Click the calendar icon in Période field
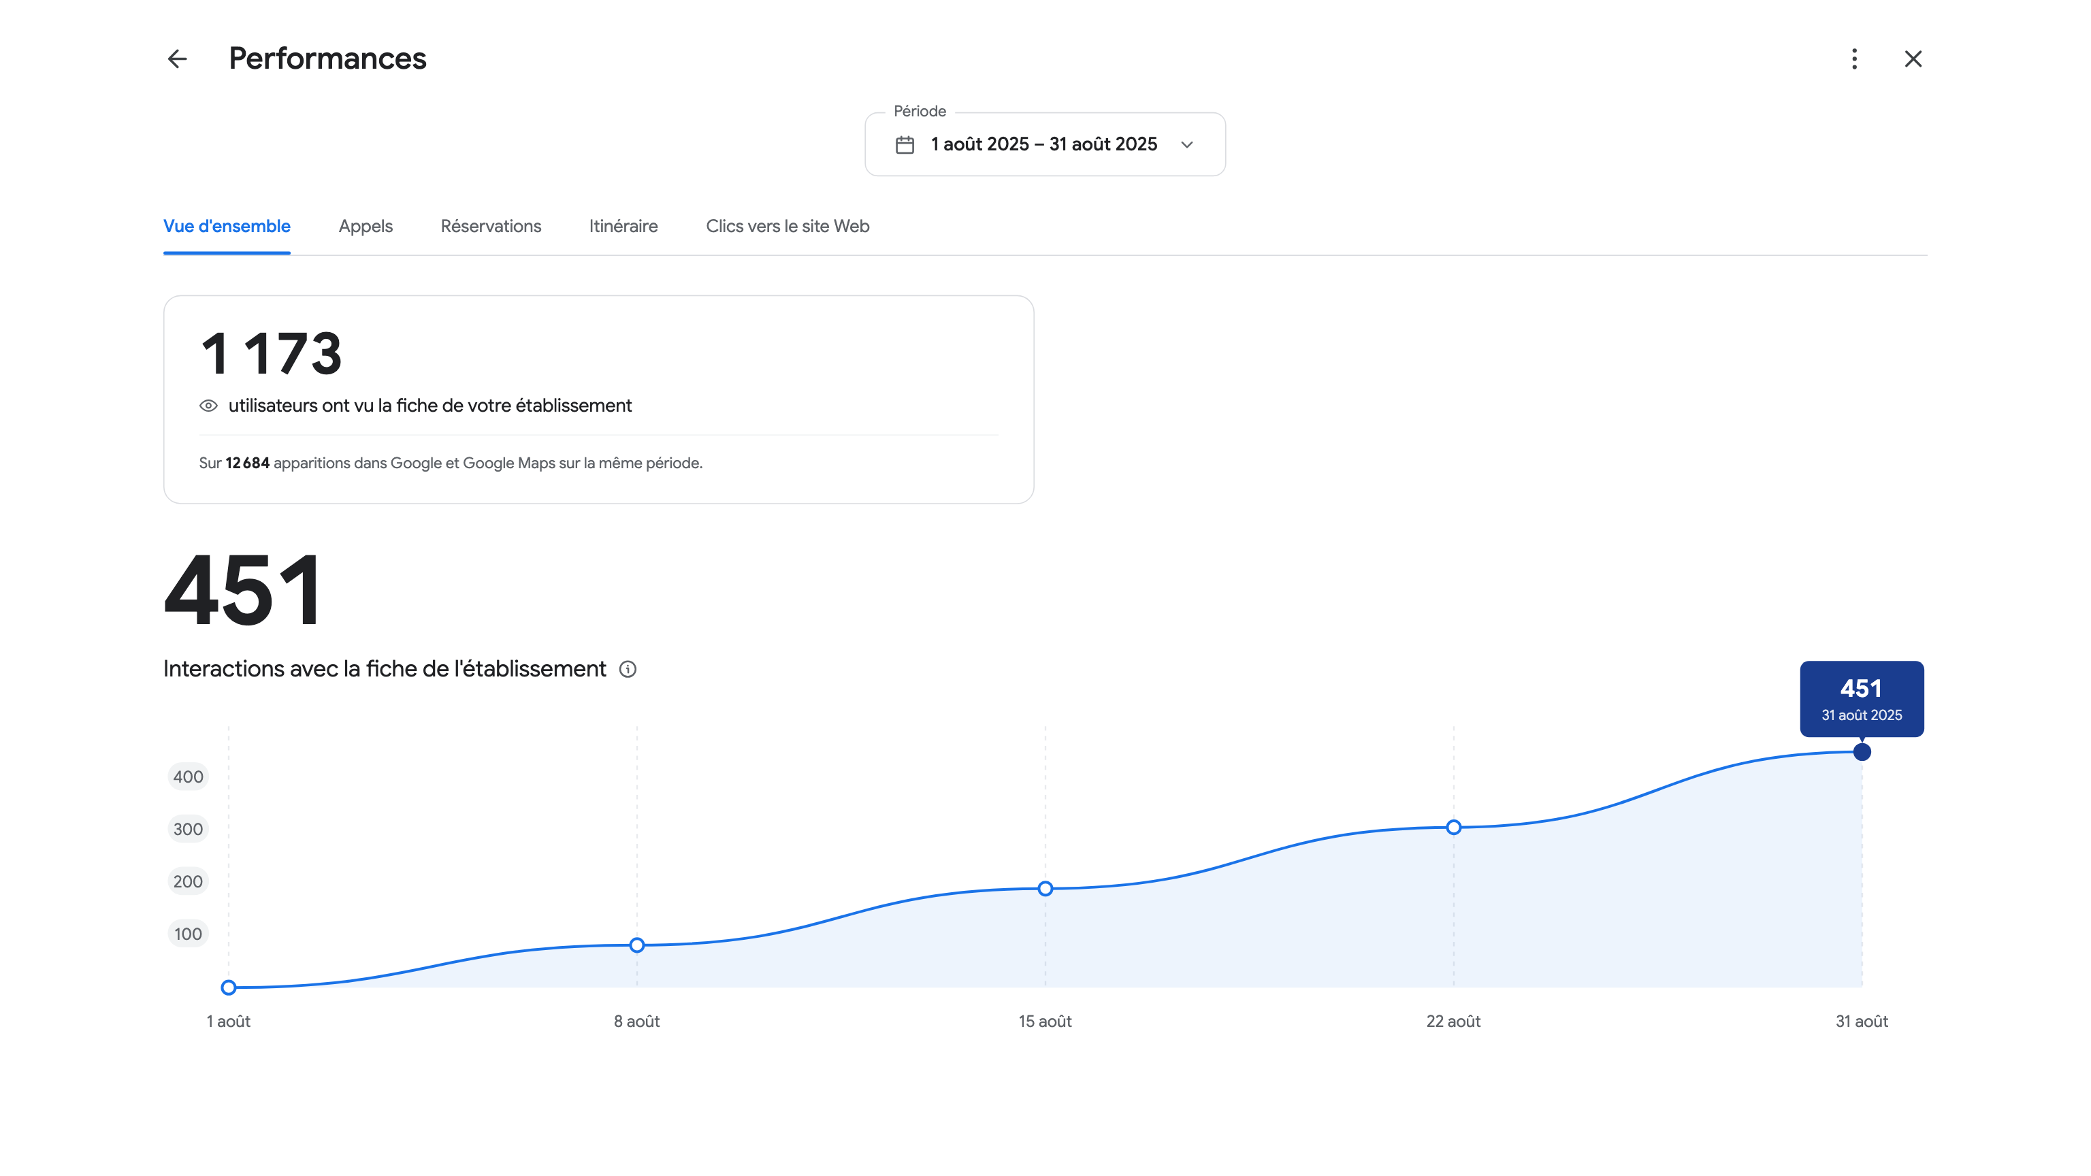The width and height of the screenshot is (2091, 1176). pyautogui.click(x=904, y=144)
